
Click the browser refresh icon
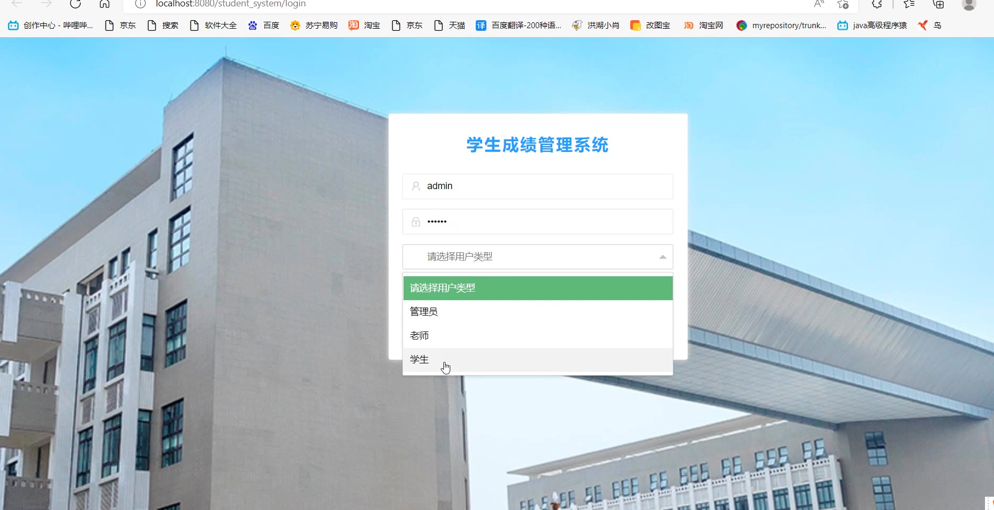click(75, 4)
